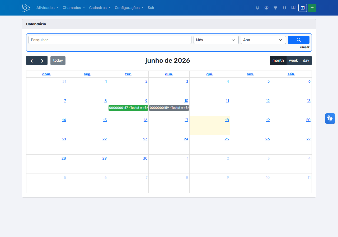The image size is (338, 237).
Task: Click the seg. column header
Action: click(x=87, y=74)
